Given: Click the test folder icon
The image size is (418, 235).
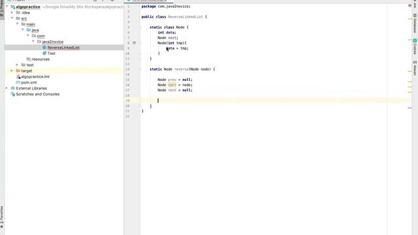Looking at the screenshot, I should [24, 65].
